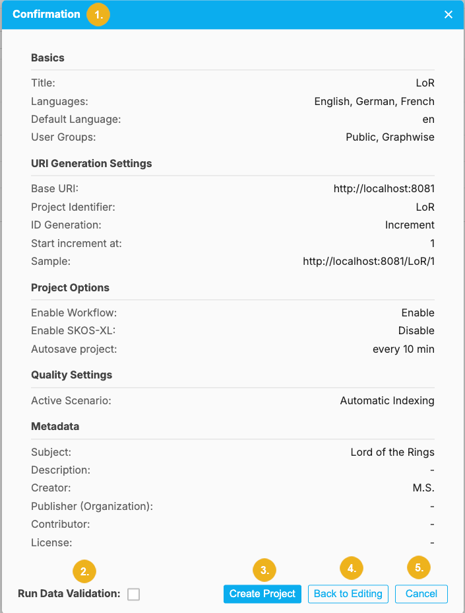465x613 pixels.
Task: Click the X icon on the Confirmation header
Action: click(448, 14)
